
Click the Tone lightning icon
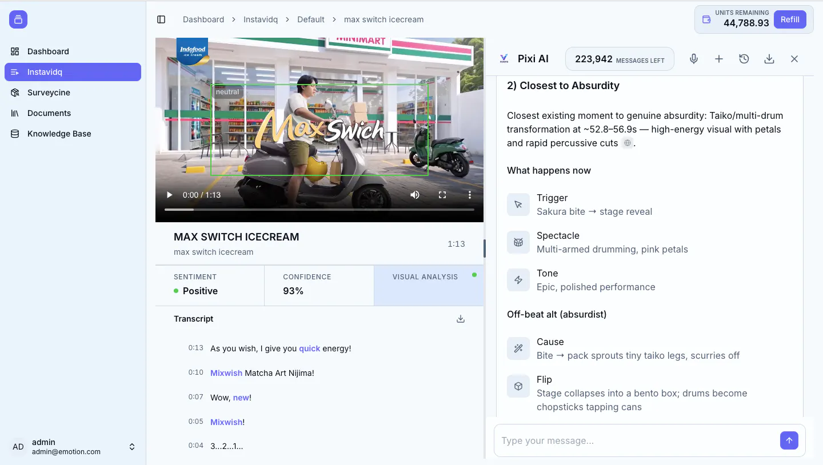518,280
